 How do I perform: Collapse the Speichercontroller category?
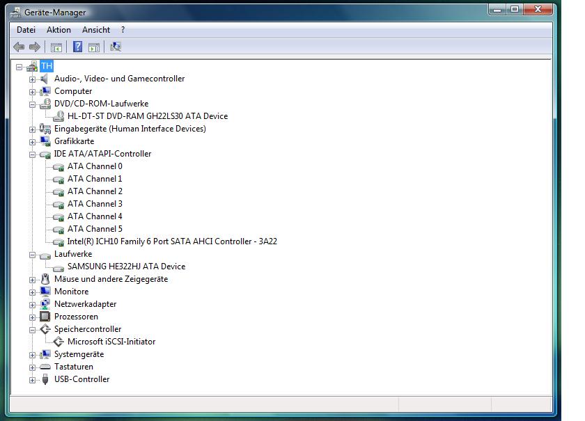(33, 330)
